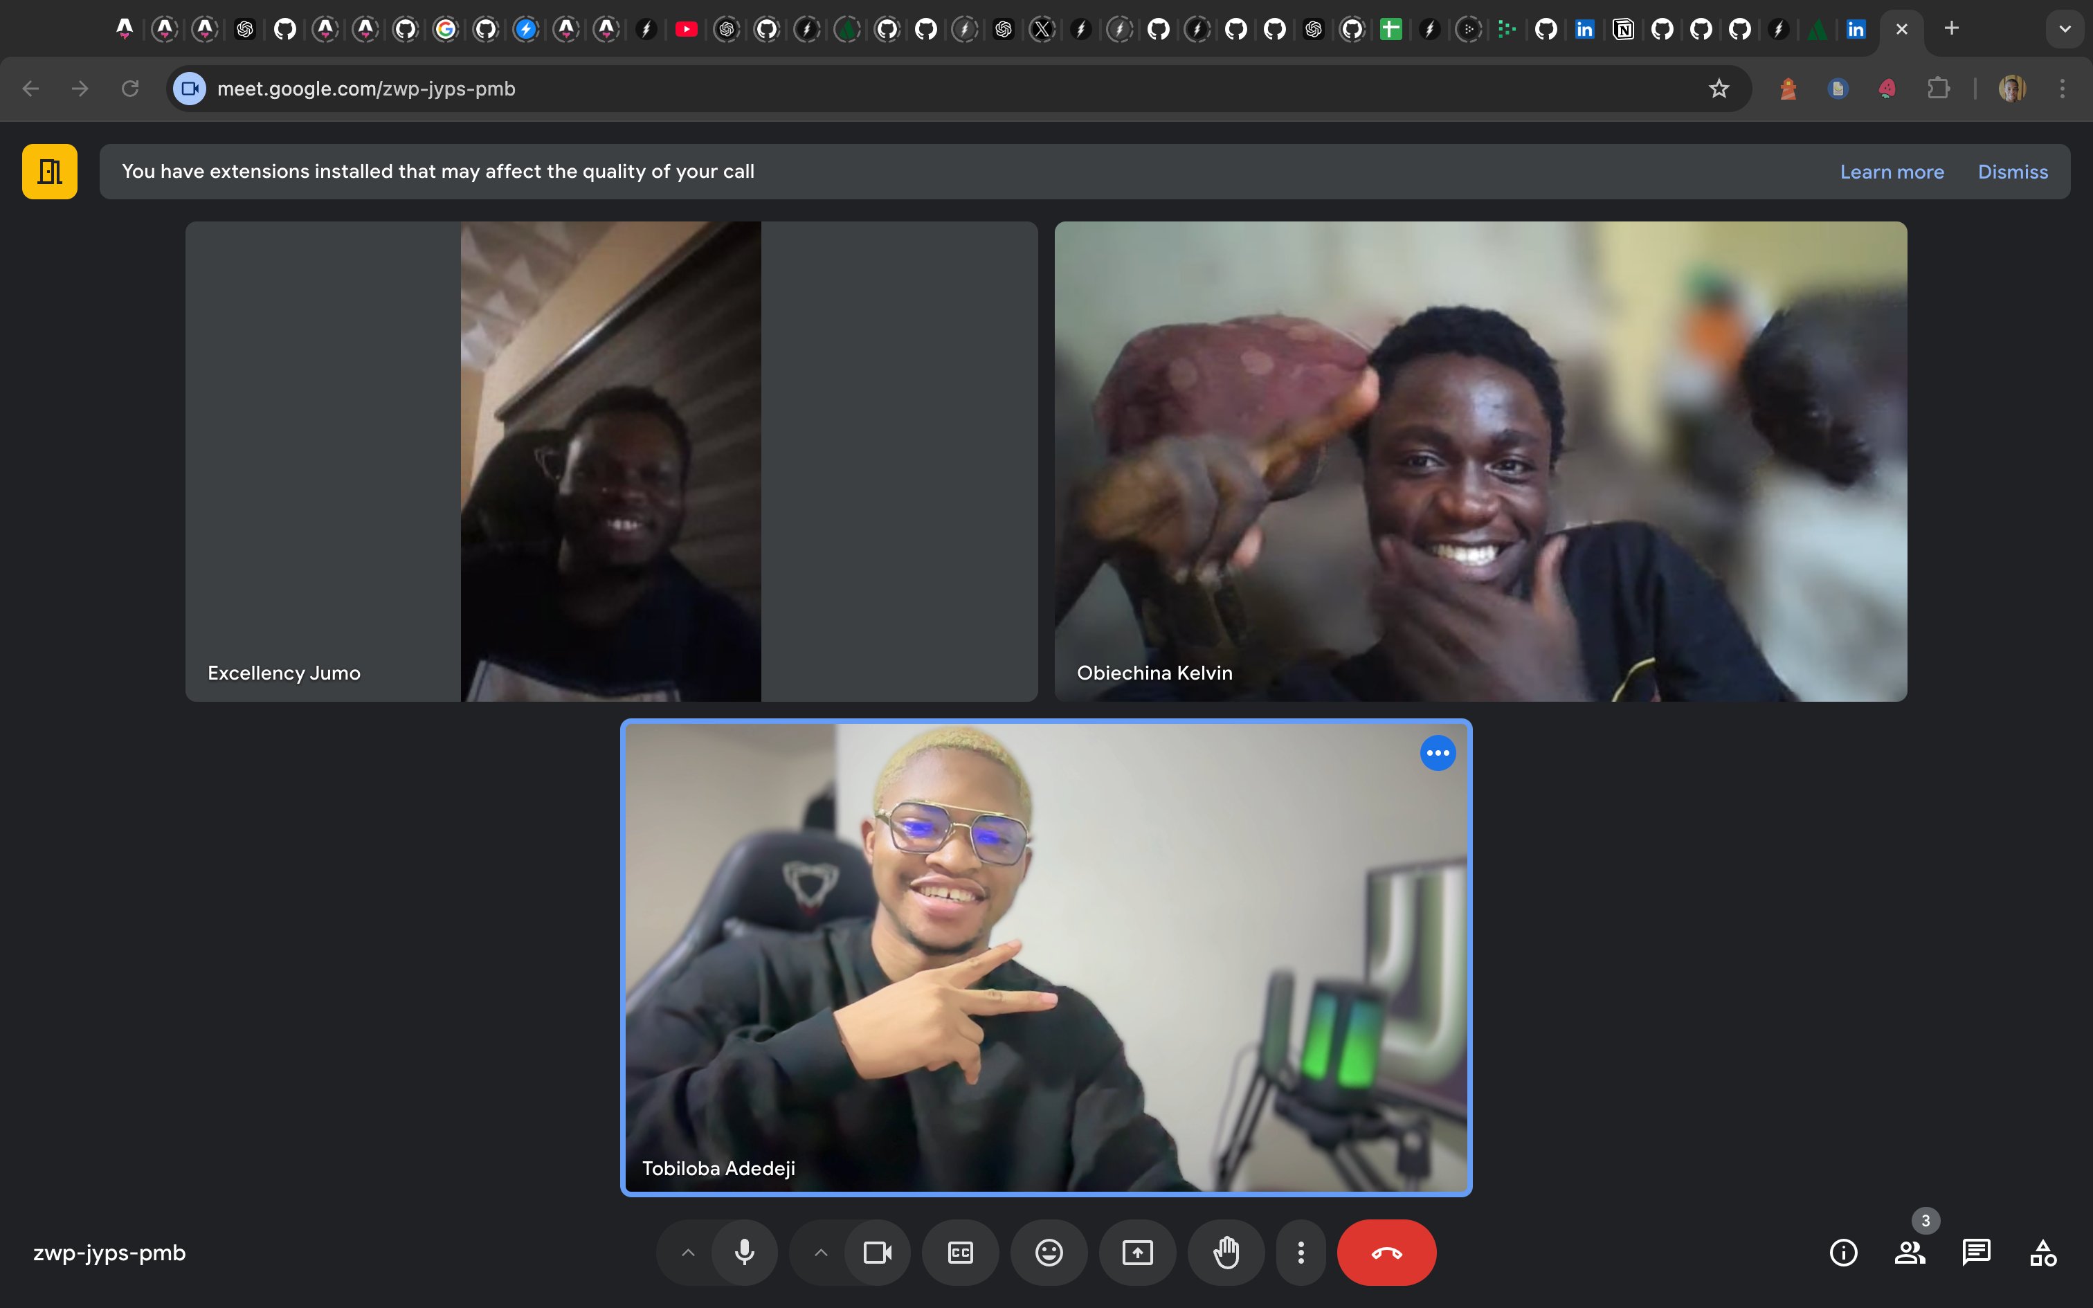Open meeting details info icon
The width and height of the screenshot is (2093, 1308).
point(1843,1252)
